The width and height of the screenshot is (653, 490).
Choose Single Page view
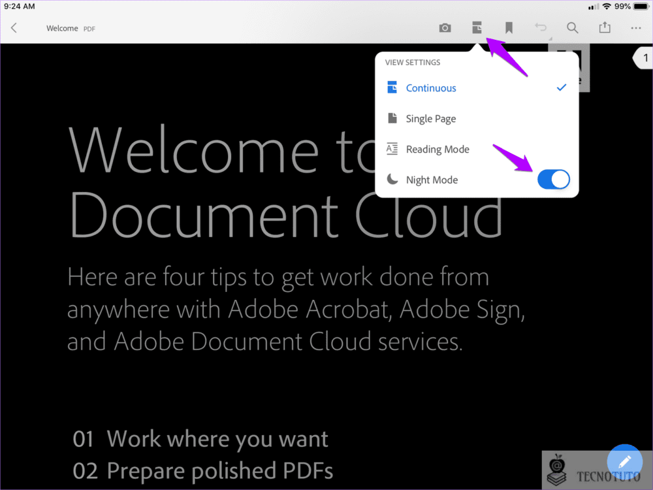477,119
